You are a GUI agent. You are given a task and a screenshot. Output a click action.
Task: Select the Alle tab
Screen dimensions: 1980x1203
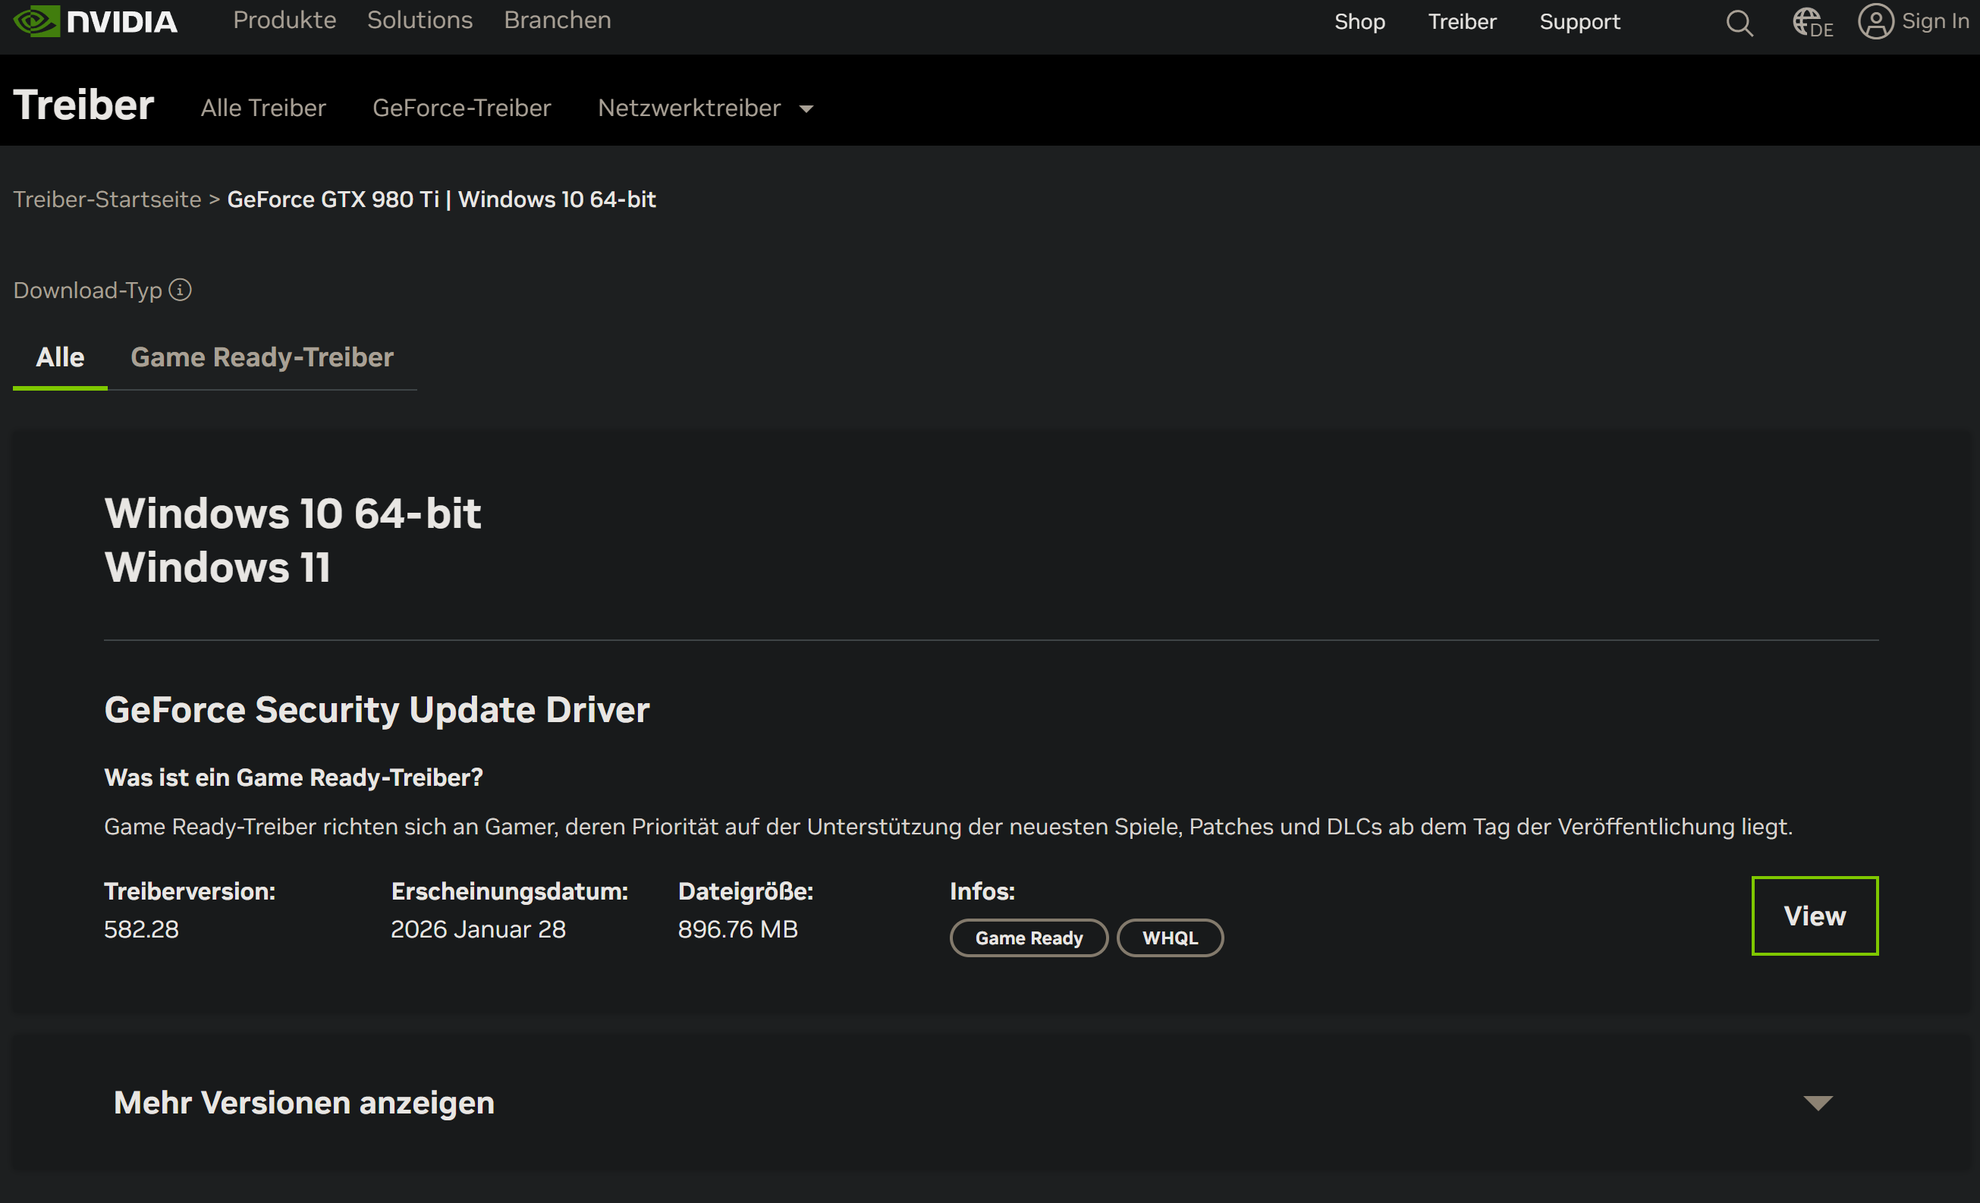59,357
